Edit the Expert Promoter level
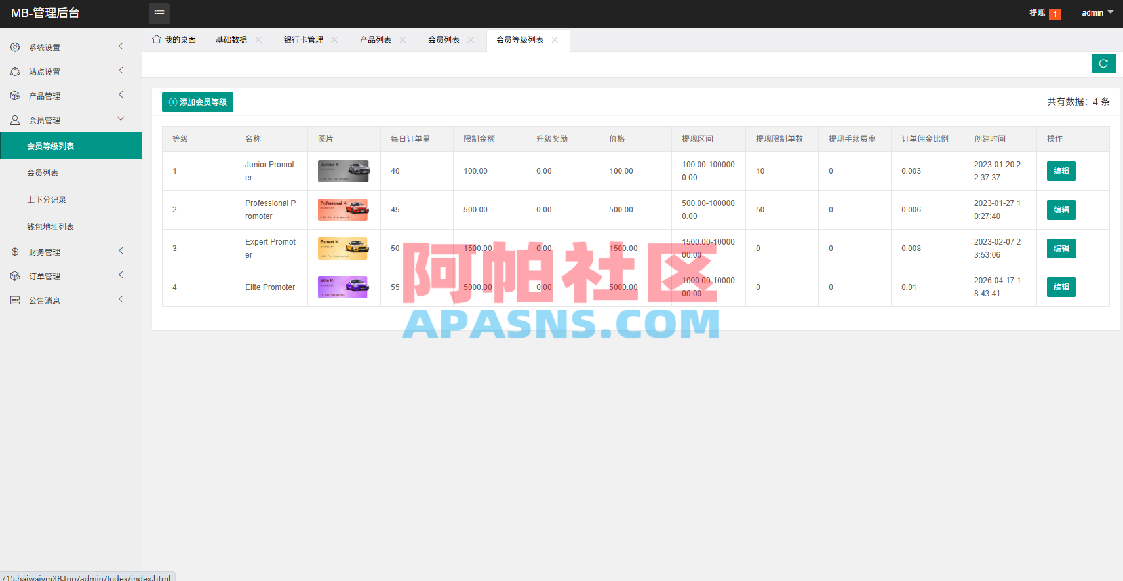This screenshot has height=581, width=1123. (1061, 249)
